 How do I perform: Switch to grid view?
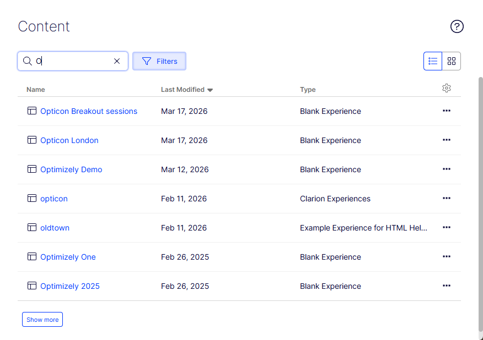pyautogui.click(x=452, y=61)
